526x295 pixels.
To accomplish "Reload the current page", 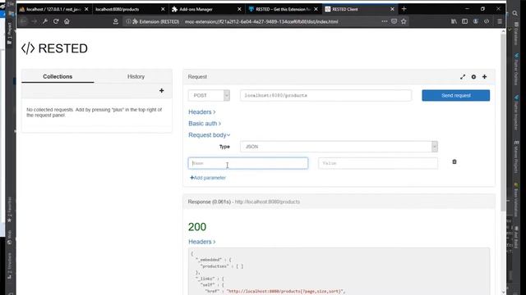I will coord(56,21).
